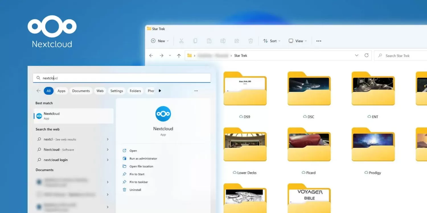Click the Windows search input field
Image resolution: width=427 pixels, height=213 pixels.
click(x=122, y=78)
